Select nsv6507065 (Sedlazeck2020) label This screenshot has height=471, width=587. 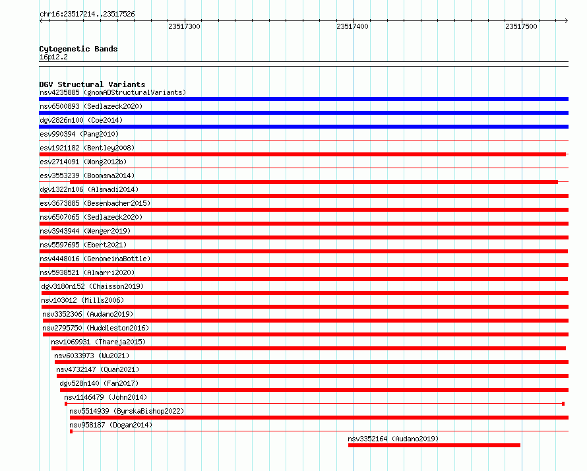coord(91,217)
